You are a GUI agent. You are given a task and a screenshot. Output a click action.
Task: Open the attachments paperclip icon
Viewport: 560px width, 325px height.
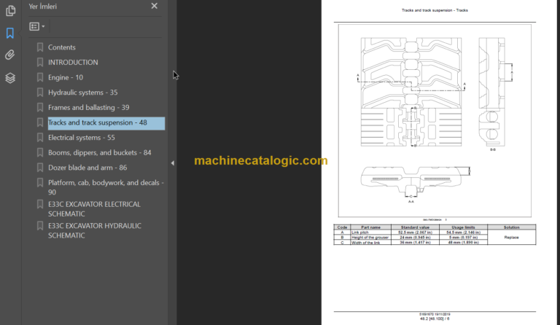point(10,55)
